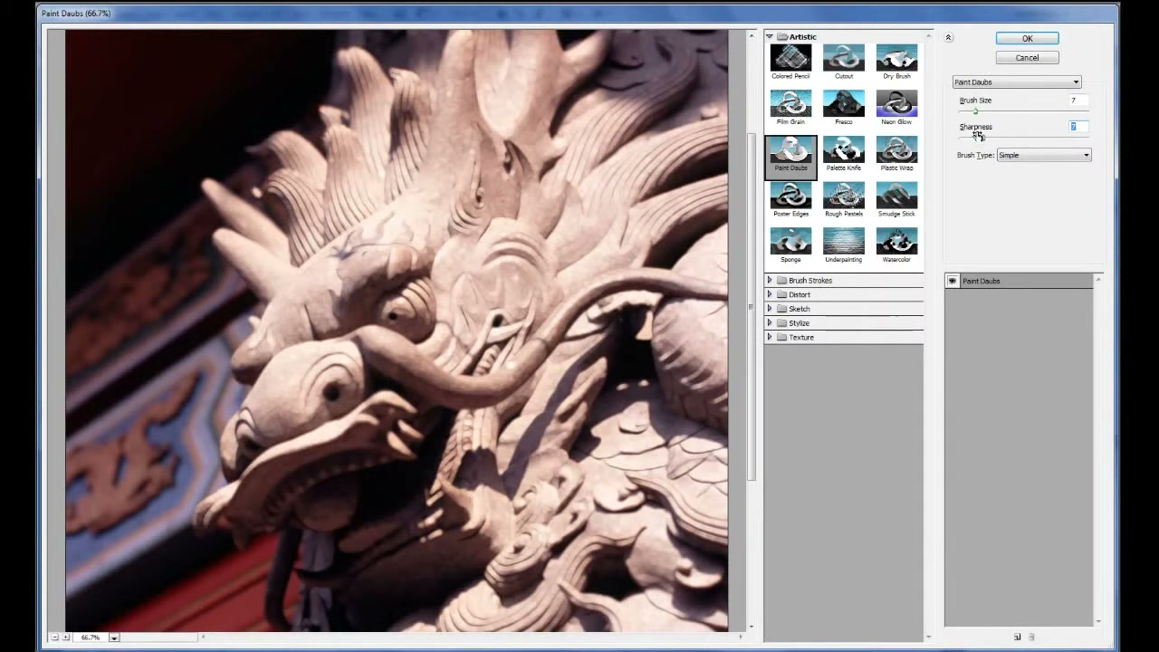Select the Rough Pastels filter thumbnail
The height and width of the screenshot is (652, 1159).
[843, 199]
